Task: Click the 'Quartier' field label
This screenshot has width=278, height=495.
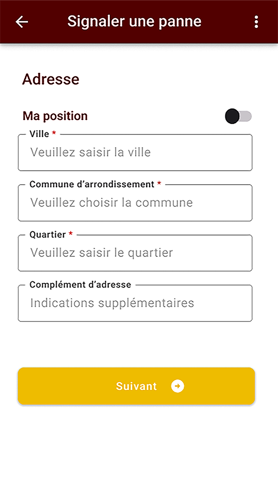Action: [48, 234]
